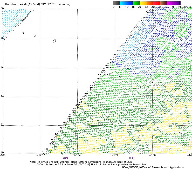This screenshot has width=192, height=169.
Task: Click the 'Times are GMT' note line
Action: [81, 162]
